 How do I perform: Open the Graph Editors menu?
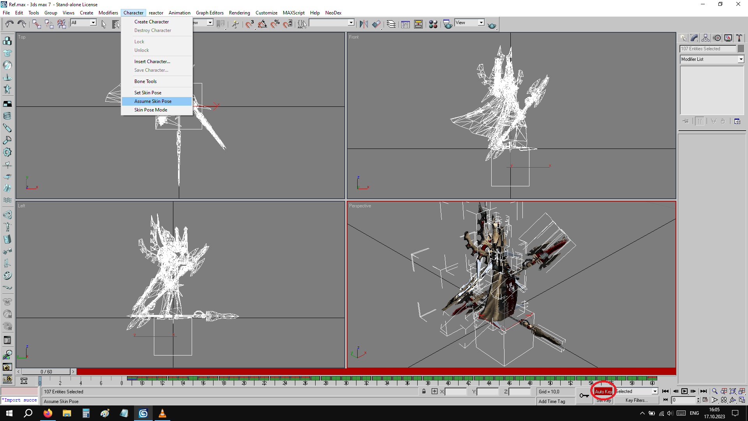pos(210,13)
